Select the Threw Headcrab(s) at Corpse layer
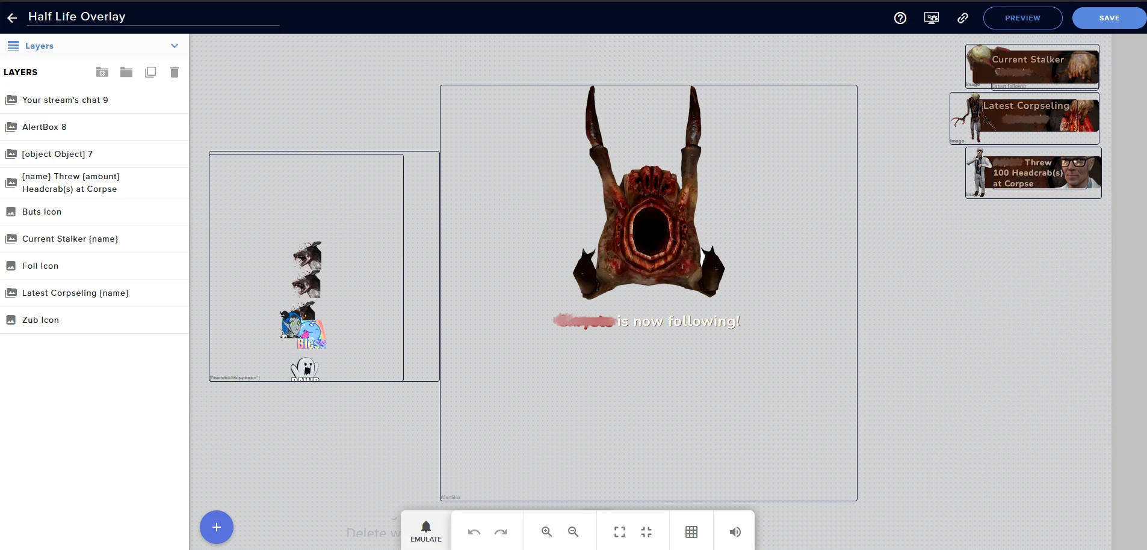 pos(94,183)
